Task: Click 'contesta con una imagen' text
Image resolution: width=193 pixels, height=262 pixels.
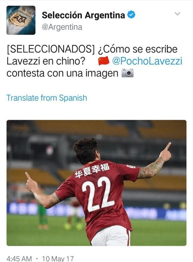Action: (x=62, y=73)
